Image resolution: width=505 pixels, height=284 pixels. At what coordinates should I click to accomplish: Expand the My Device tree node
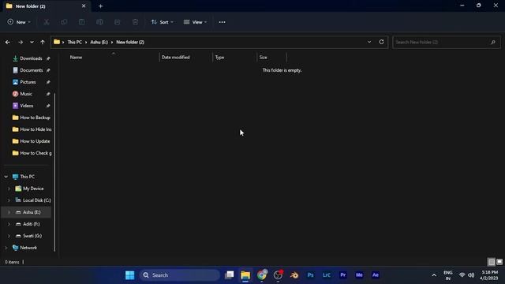tap(9, 189)
